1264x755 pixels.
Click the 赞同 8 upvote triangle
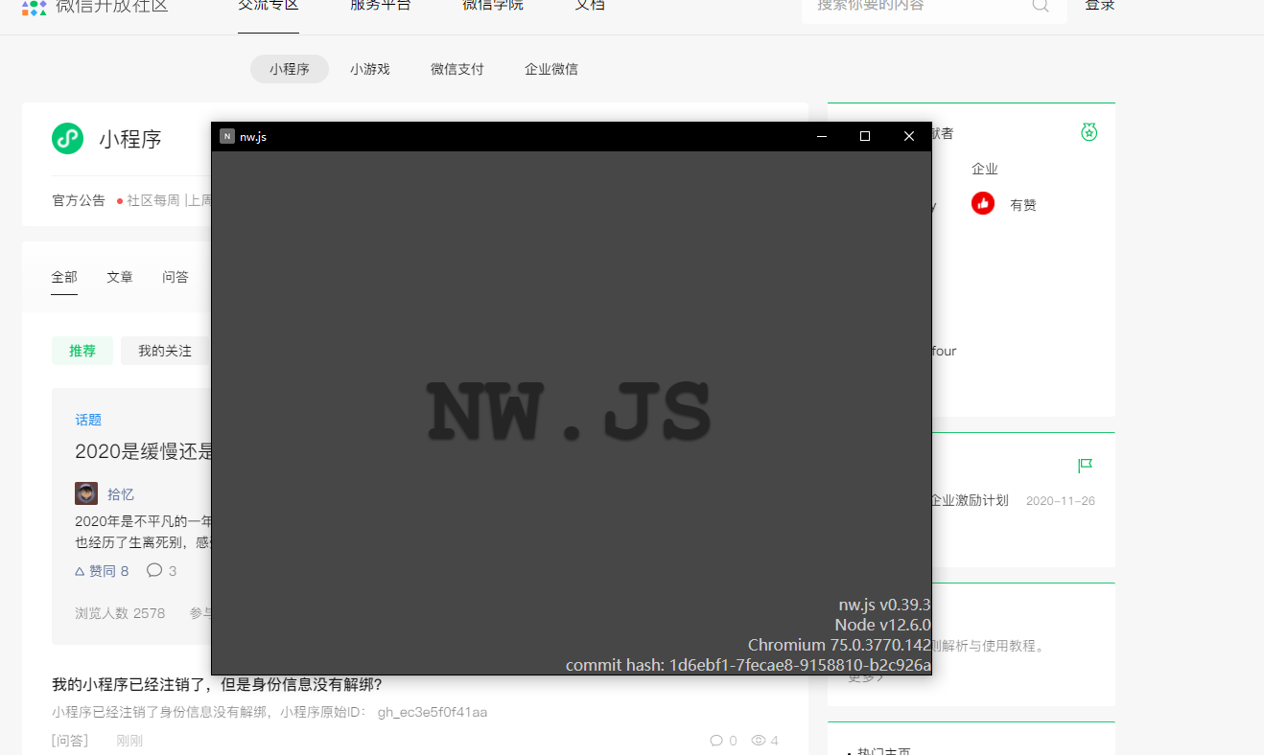click(80, 571)
